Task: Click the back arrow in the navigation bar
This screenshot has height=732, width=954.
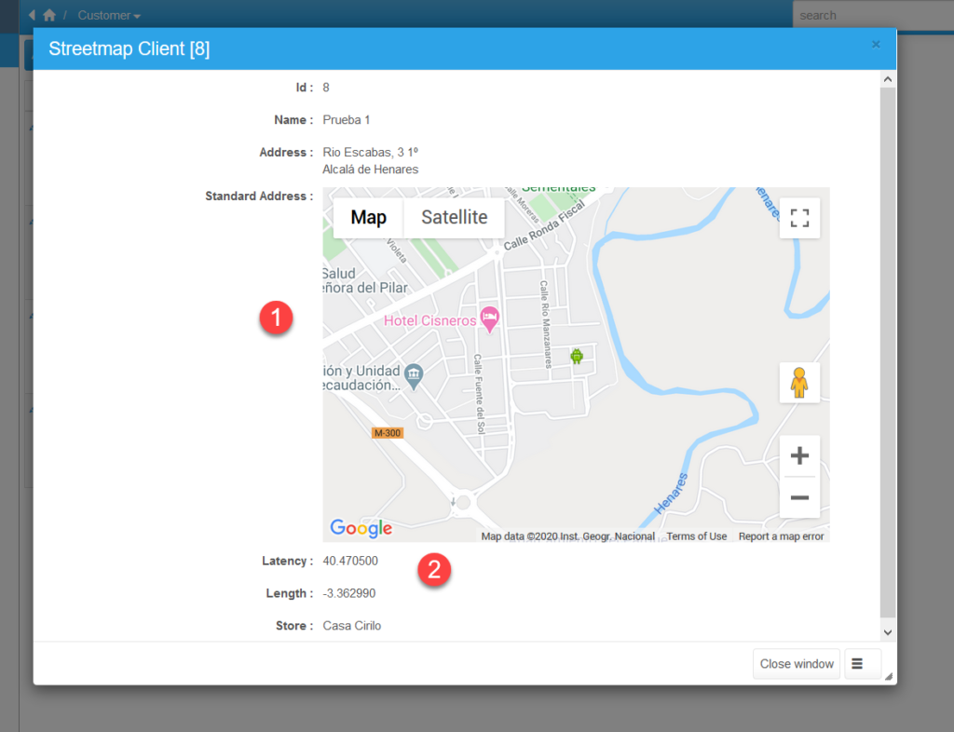Action: tap(33, 15)
